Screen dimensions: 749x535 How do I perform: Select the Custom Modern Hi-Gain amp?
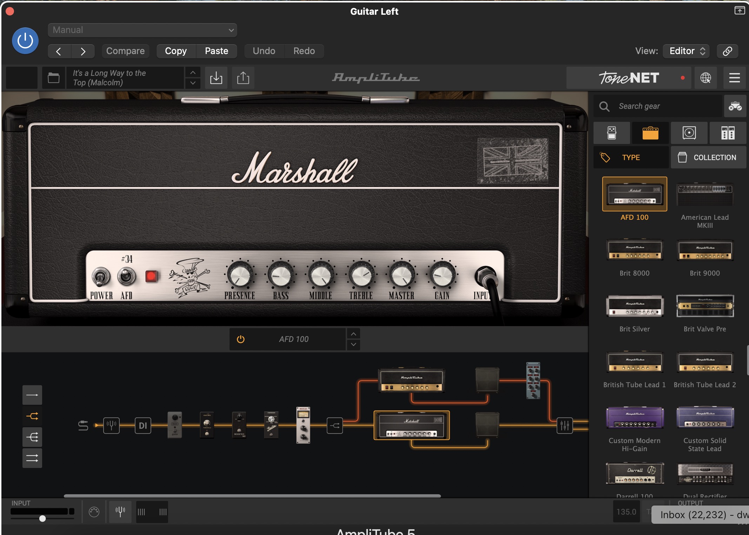click(635, 417)
